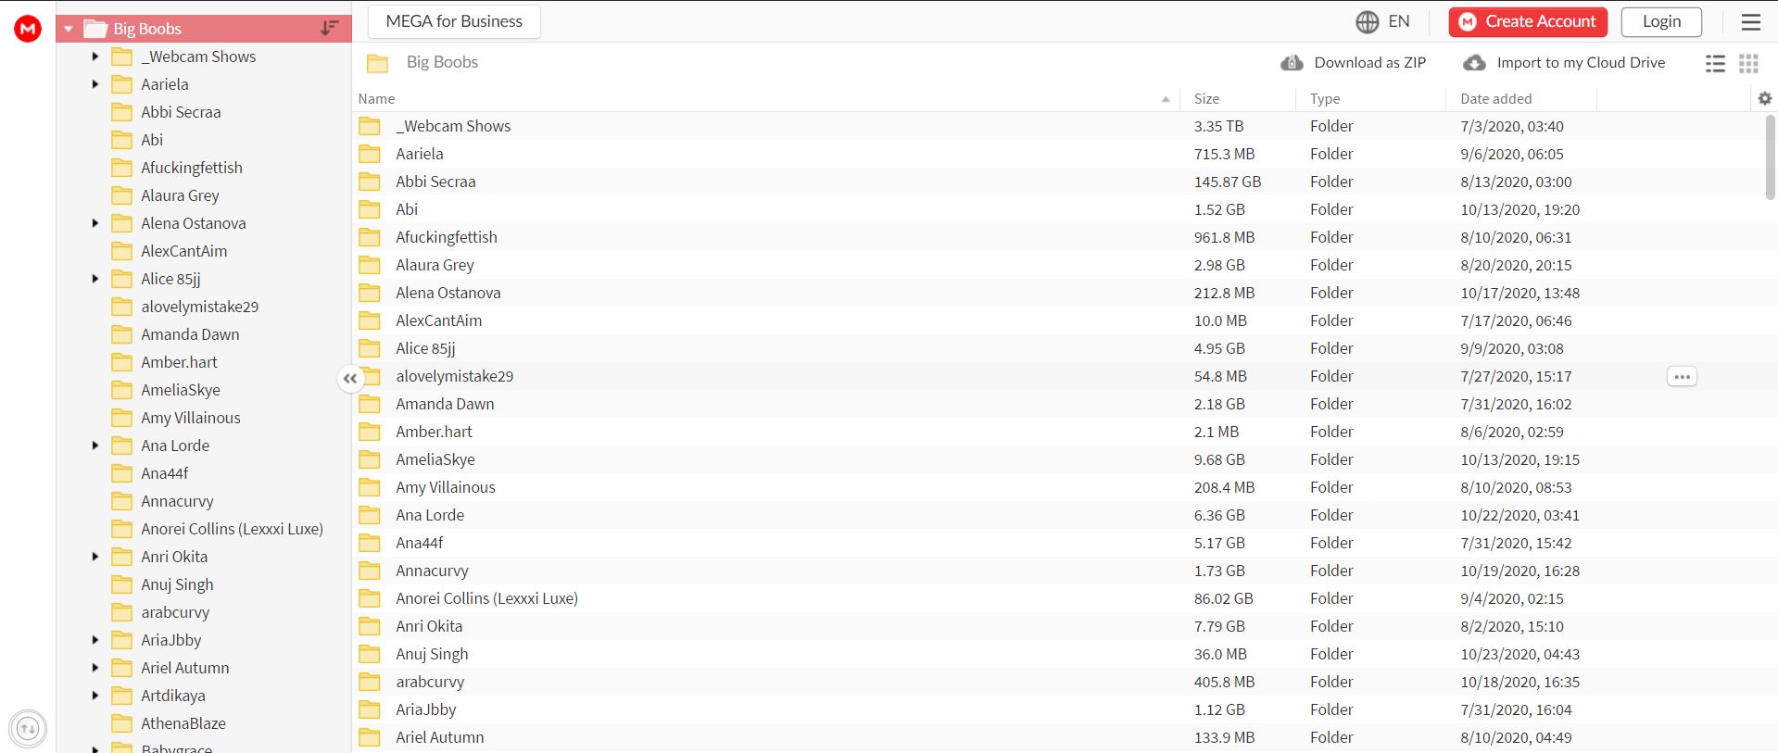
Task: Expand the Ariel Autumn tree folder
Action: 95,668
